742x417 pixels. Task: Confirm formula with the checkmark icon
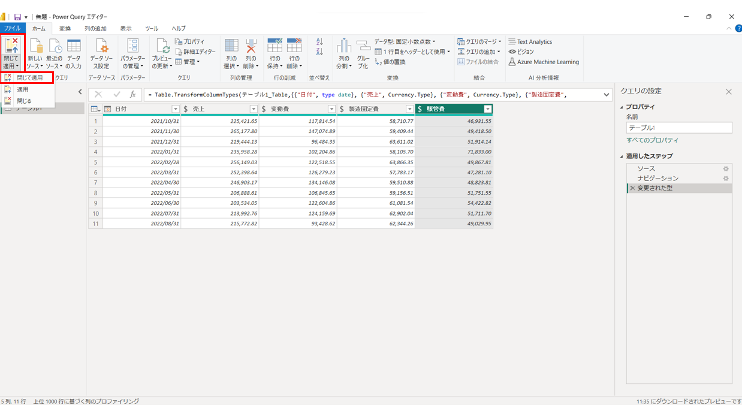tap(116, 95)
